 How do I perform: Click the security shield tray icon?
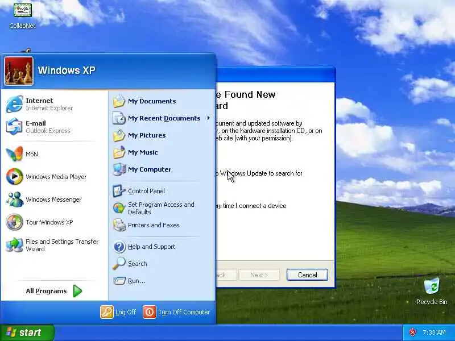click(x=412, y=332)
